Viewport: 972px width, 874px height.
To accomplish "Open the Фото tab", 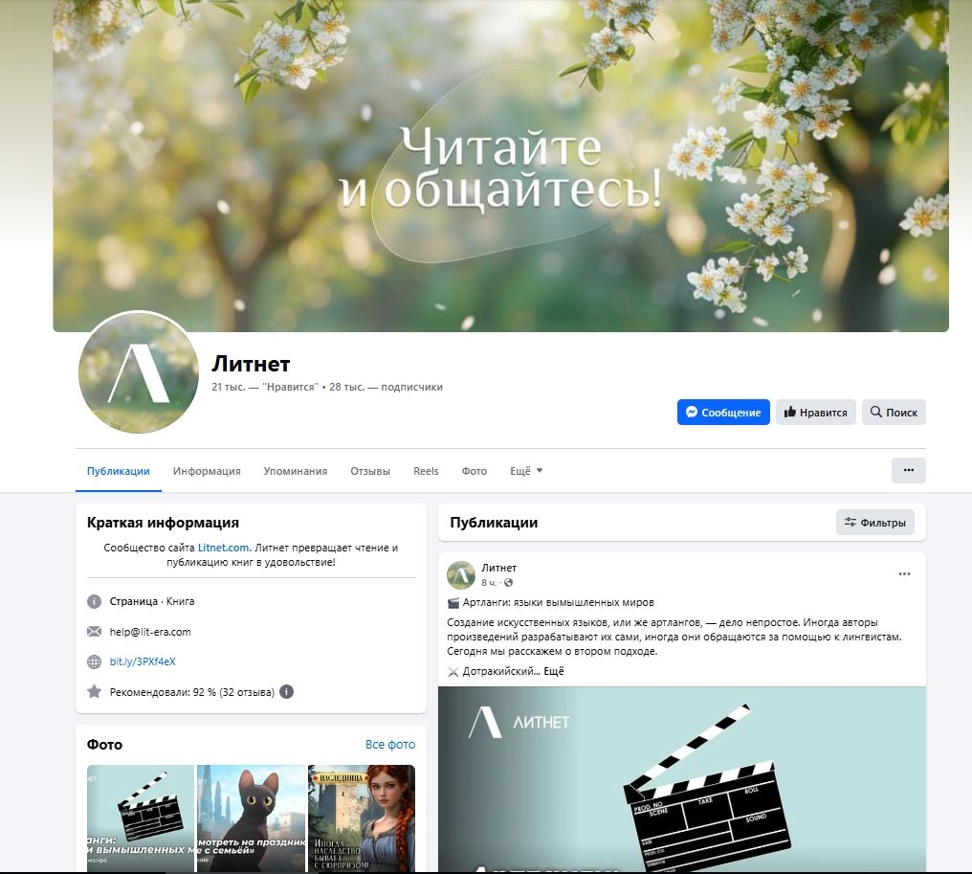I will (x=475, y=471).
